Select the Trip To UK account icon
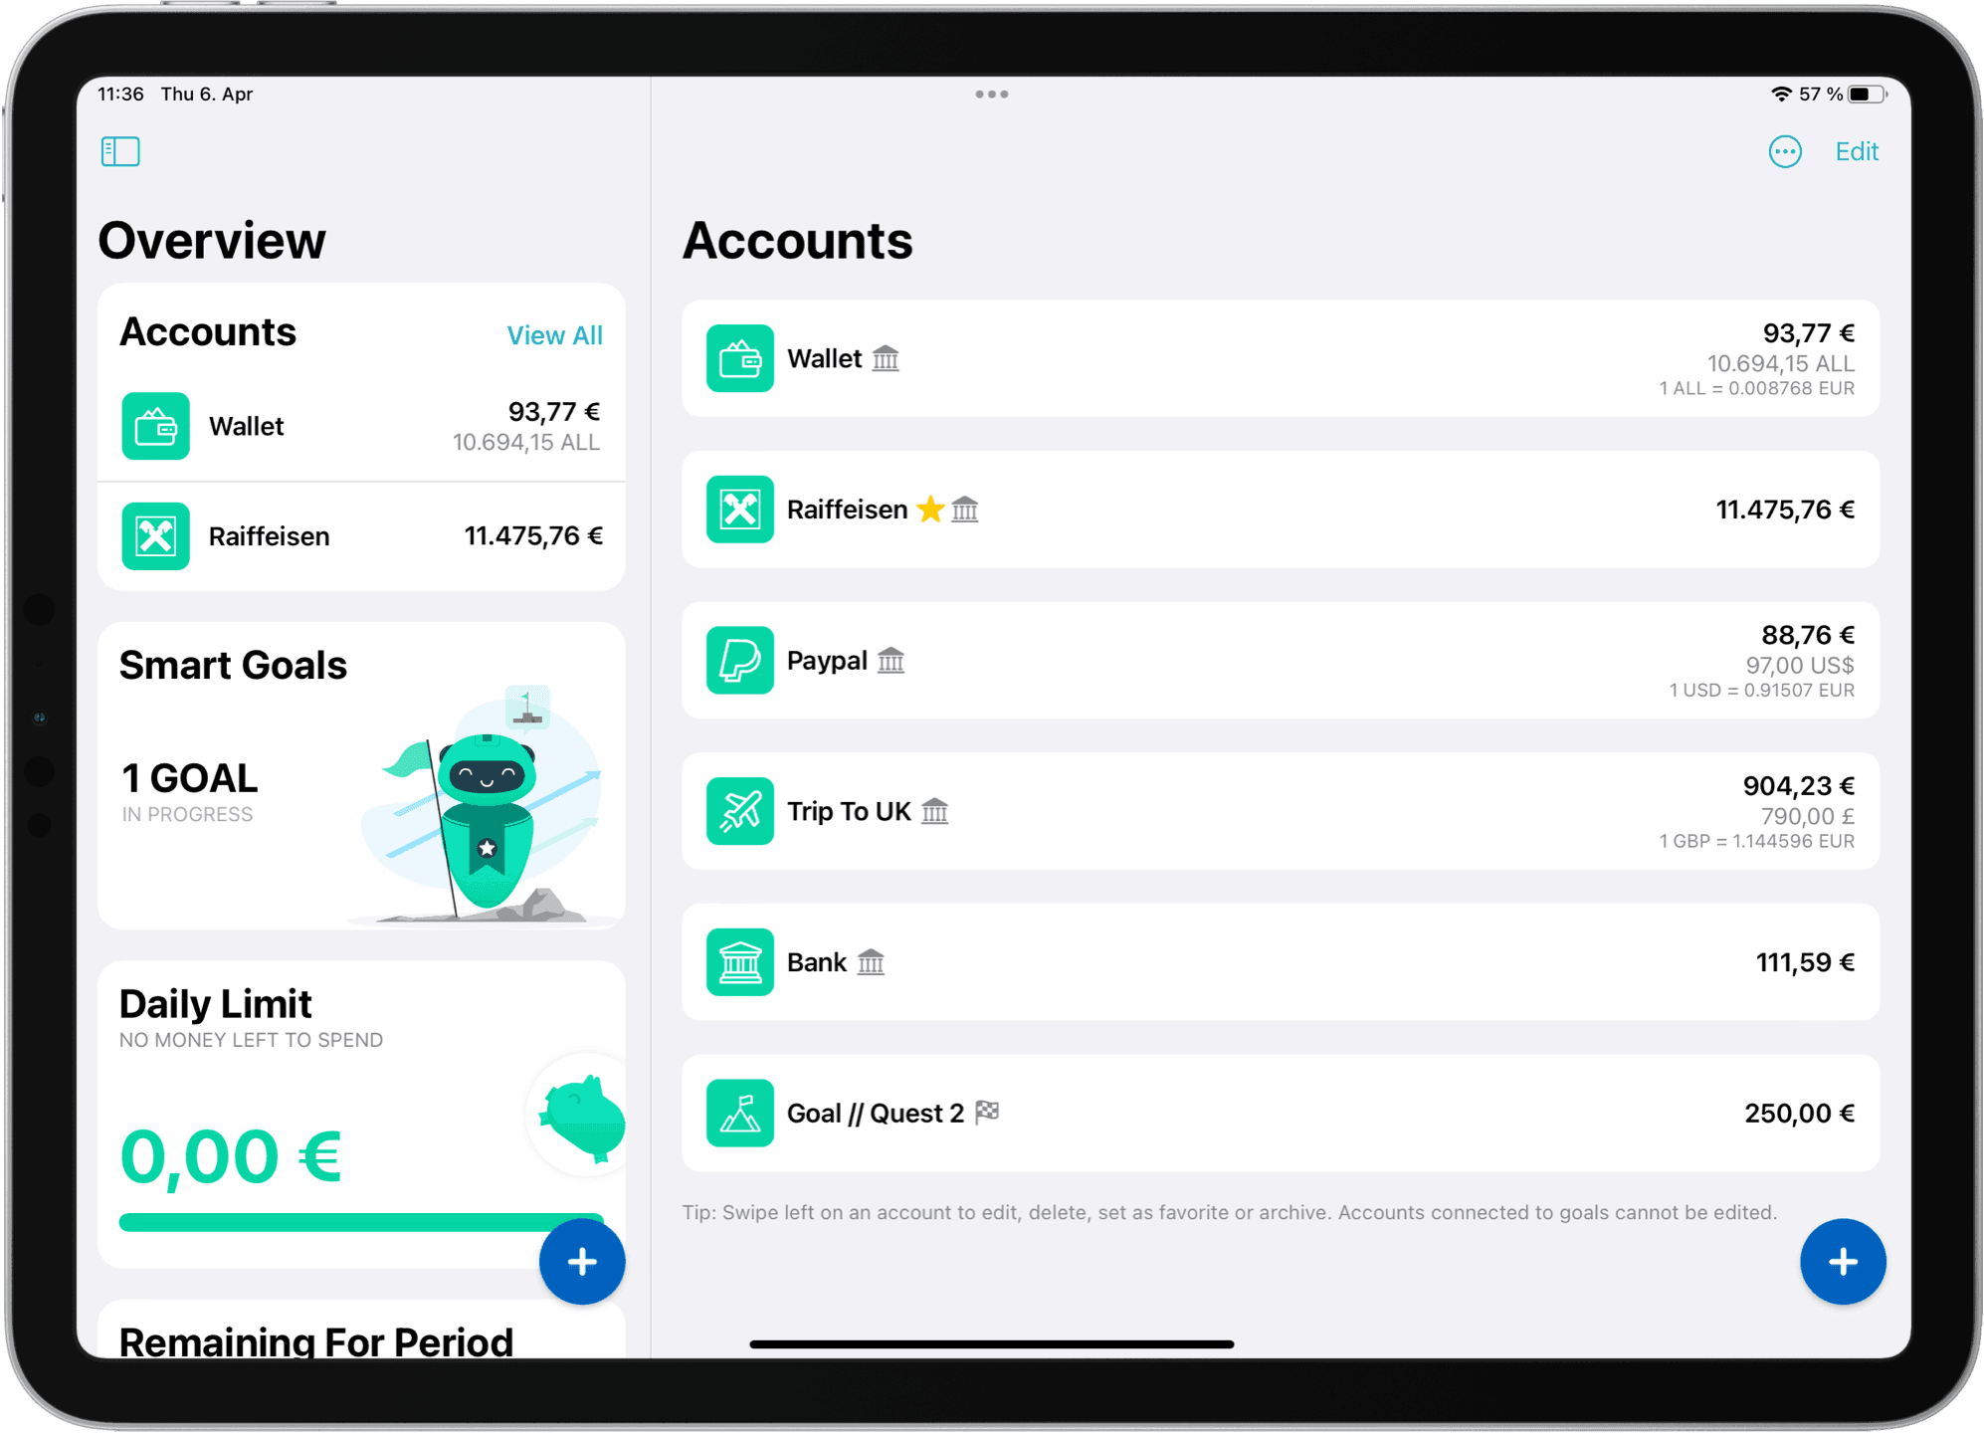Image resolution: width=1984 pixels, height=1435 pixels. 739,809
